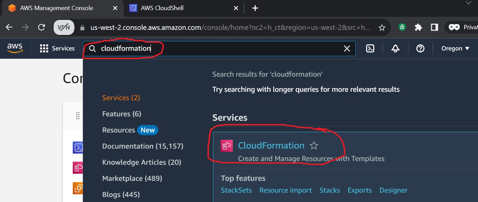Viewport: 478px width, 202px height.
Task: Filter results by Features (6)
Action: [122, 114]
